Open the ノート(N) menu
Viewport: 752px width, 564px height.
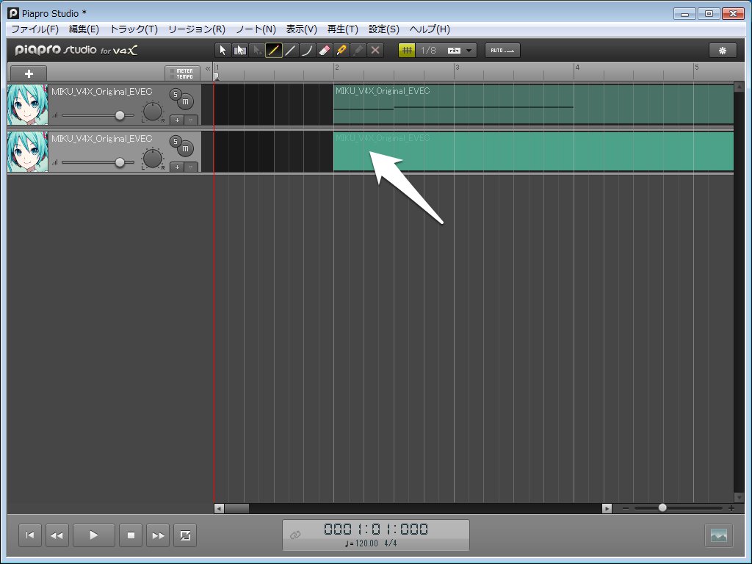coord(256,29)
